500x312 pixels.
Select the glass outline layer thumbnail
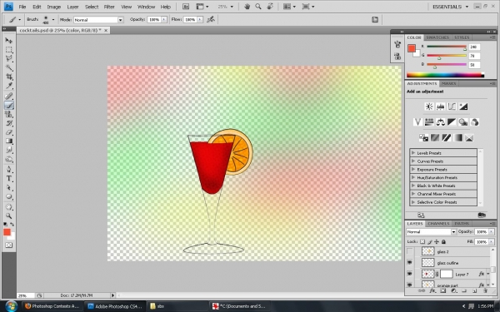(x=428, y=263)
